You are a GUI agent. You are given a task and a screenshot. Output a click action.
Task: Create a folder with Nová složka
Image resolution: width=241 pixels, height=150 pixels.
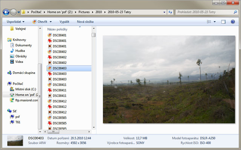click(85, 22)
